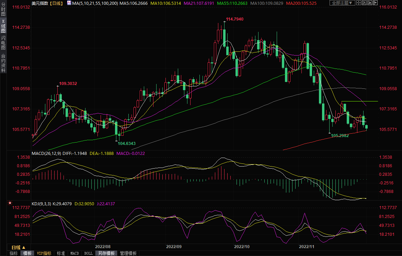Click the 另存模板 button
This screenshot has width=402, height=256.
point(106,253)
